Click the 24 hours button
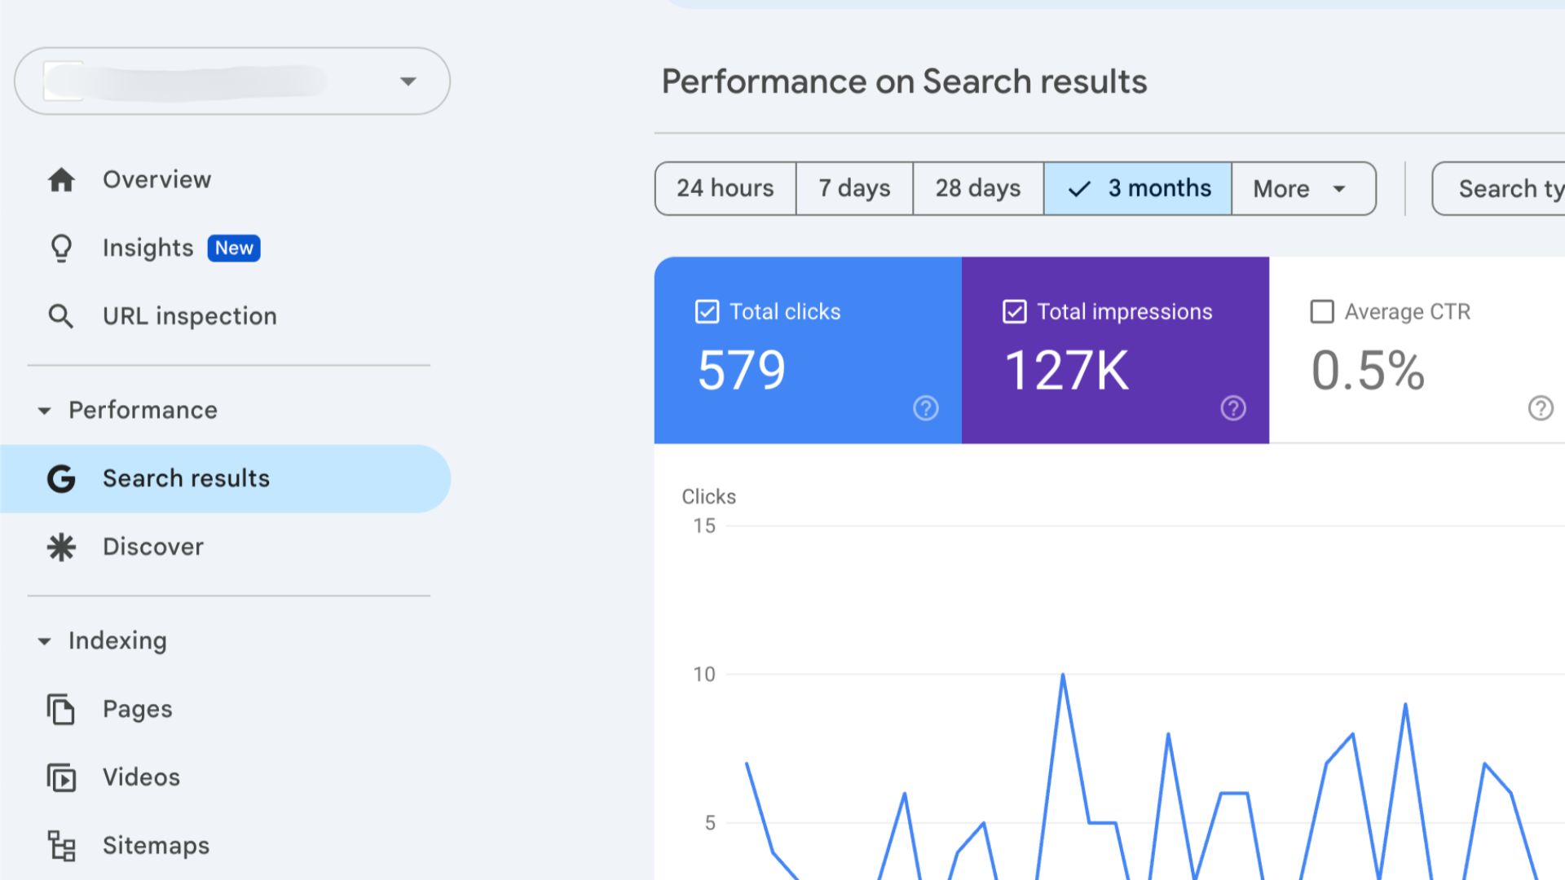 (x=725, y=188)
